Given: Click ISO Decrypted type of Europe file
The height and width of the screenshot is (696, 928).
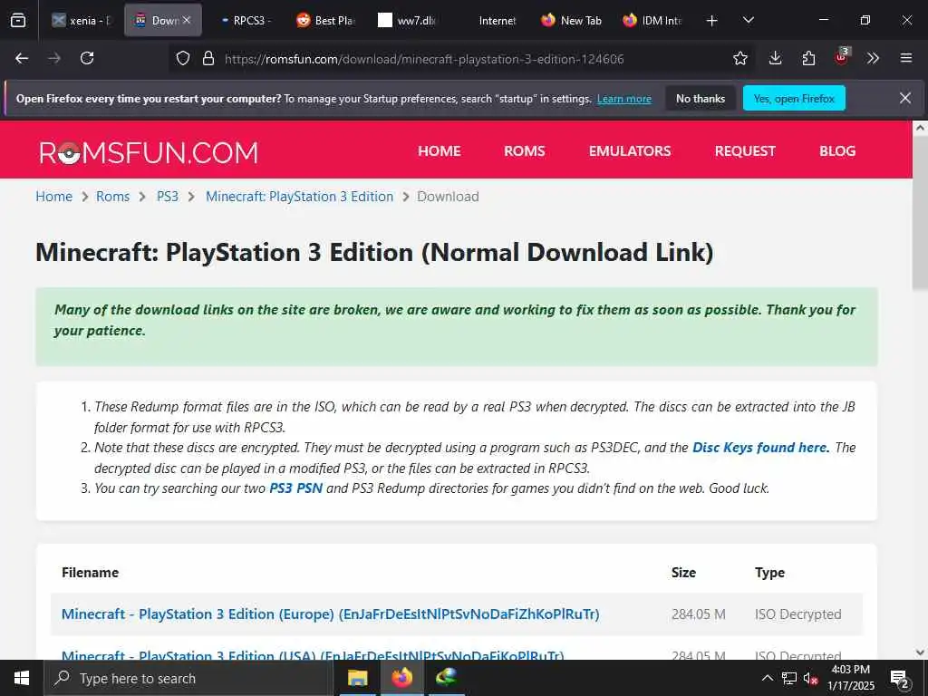Looking at the screenshot, I should [797, 614].
